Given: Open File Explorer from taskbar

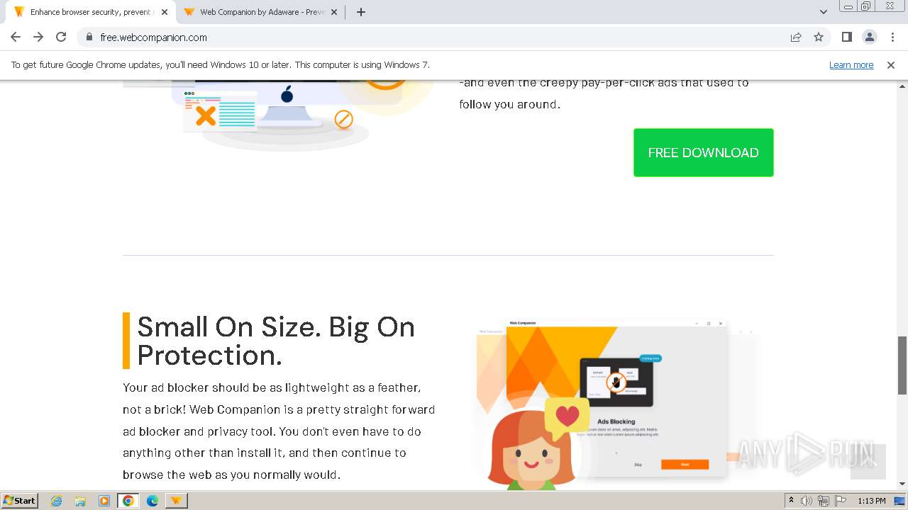Looking at the screenshot, I should [x=80, y=501].
